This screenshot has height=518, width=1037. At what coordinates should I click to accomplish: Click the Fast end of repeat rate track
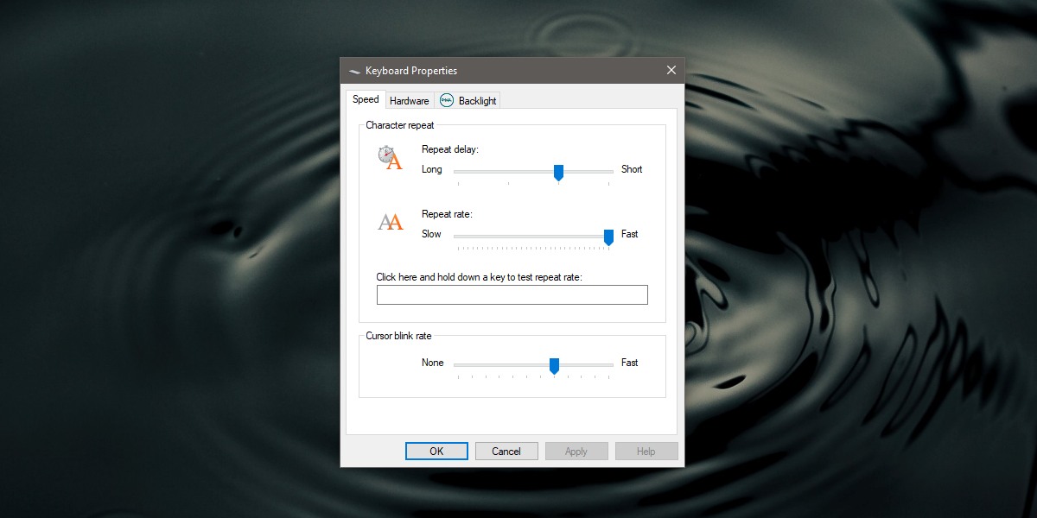click(612, 237)
